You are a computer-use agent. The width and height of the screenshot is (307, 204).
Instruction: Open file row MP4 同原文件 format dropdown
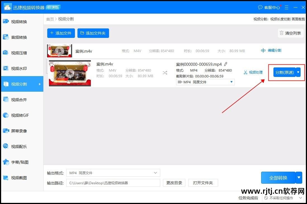(206, 82)
